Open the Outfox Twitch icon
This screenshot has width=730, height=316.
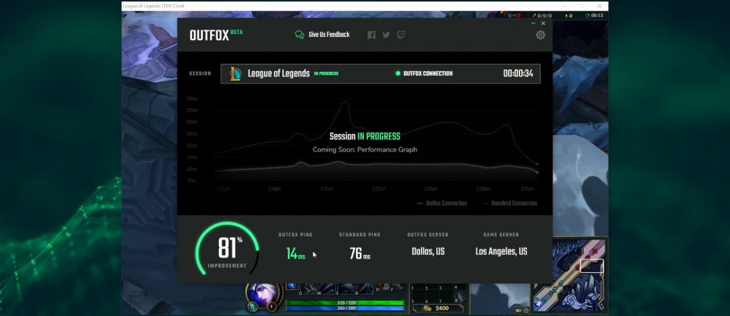[401, 35]
